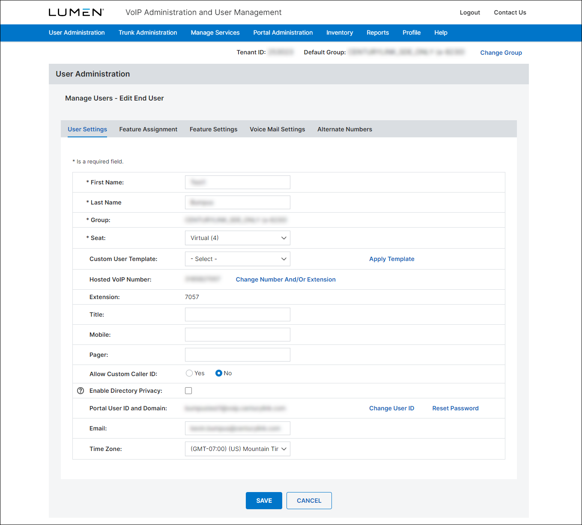The width and height of the screenshot is (582, 525).
Task: Open the Inventory menu
Action: point(340,33)
